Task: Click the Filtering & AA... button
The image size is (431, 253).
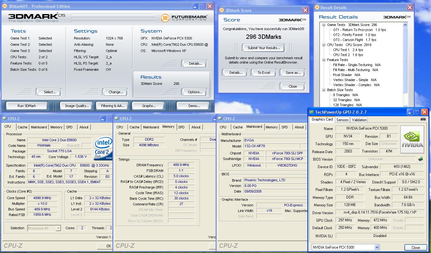Action: coord(113,106)
